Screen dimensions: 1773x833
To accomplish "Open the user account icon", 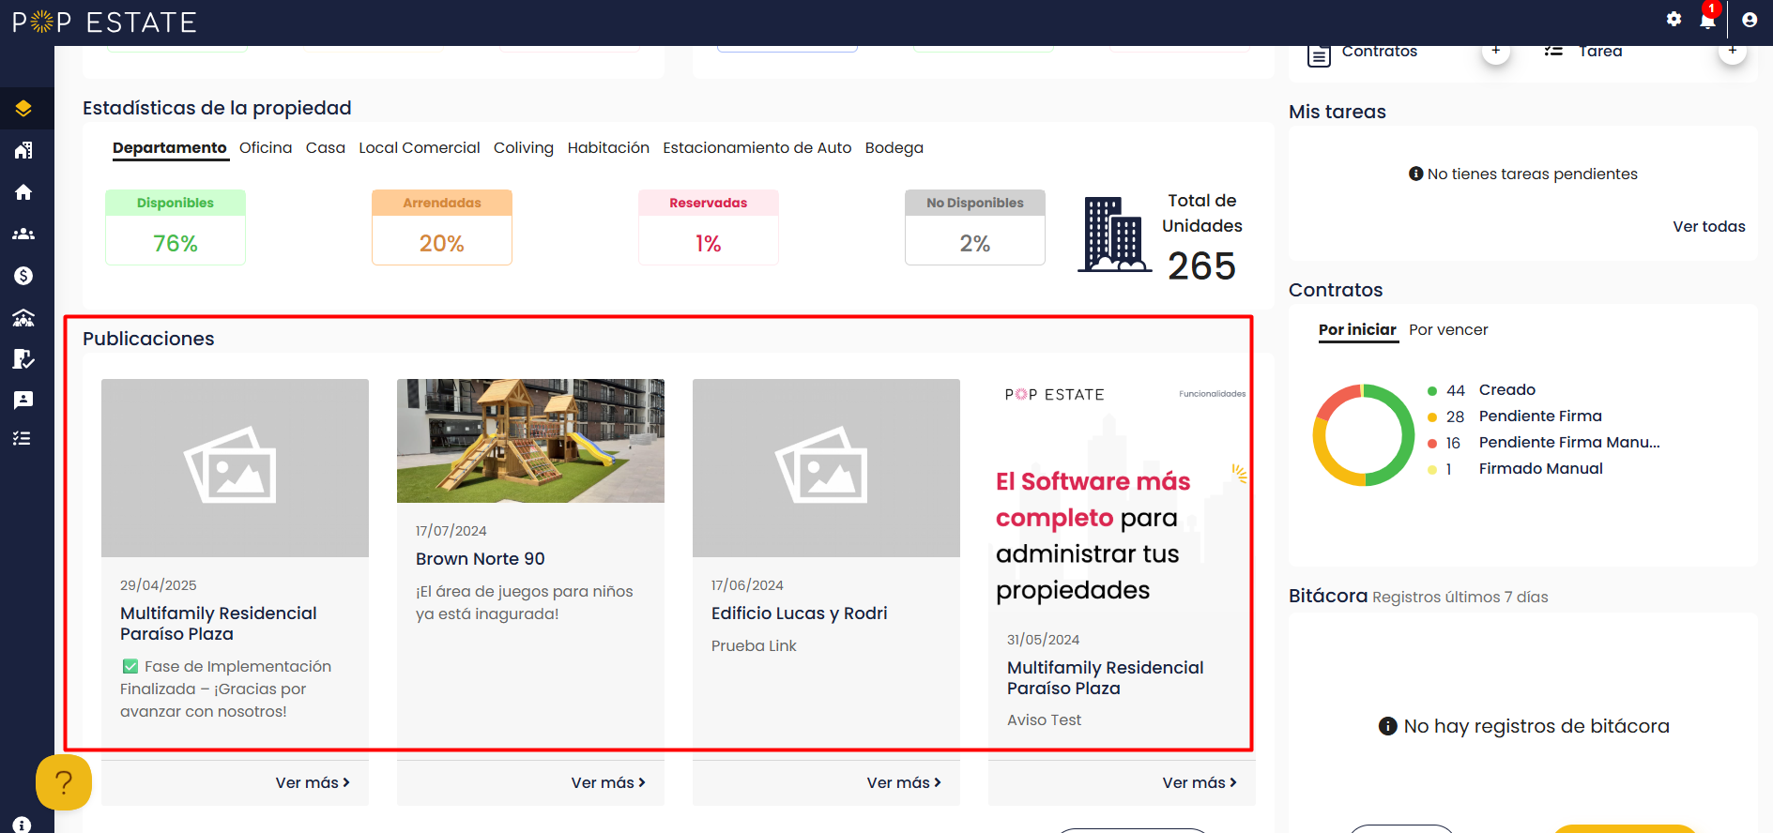I will pyautogui.click(x=1750, y=20).
